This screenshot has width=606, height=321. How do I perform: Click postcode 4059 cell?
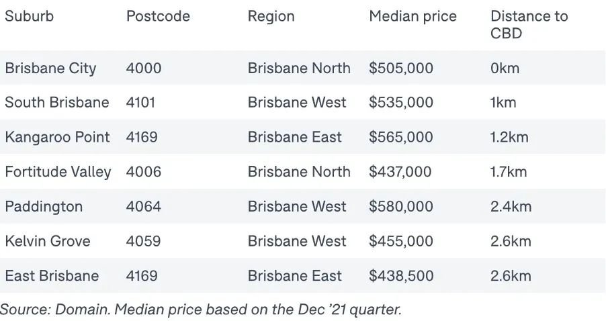(x=143, y=241)
